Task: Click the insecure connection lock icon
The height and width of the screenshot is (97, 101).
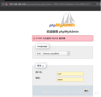Action: (x=6, y=4)
